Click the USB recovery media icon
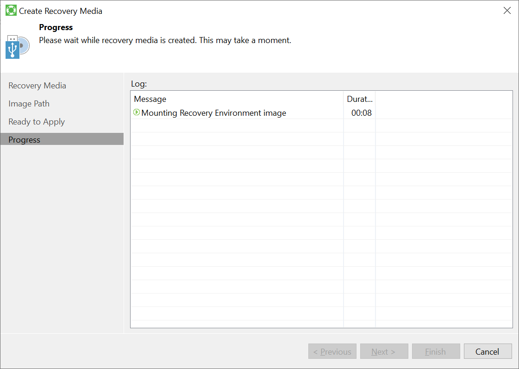The height and width of the screenshot is (369, 519). (x=18, y=47)
